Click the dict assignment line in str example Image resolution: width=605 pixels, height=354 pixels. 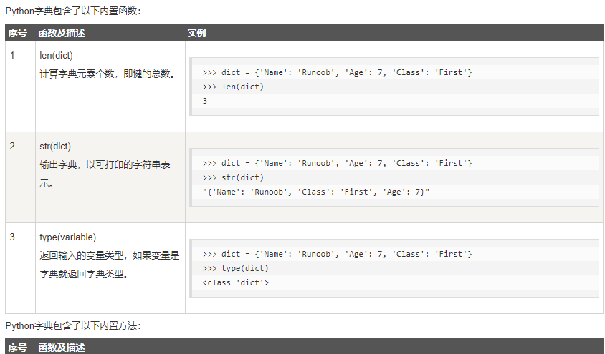tap(337, 163)
